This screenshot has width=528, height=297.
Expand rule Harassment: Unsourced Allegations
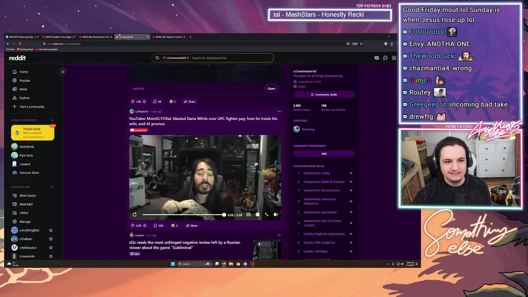pyautogui.click(x=351, y=201)
